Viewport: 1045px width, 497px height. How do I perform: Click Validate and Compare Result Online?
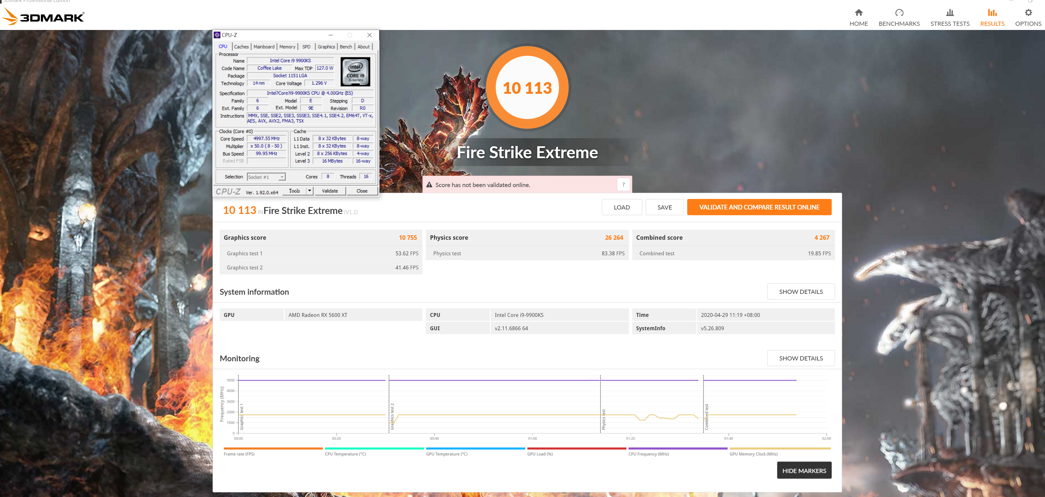pyautogui.click(x=759, y=207)
